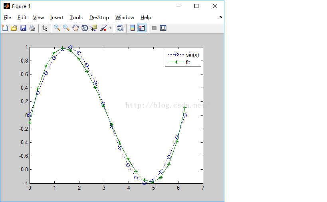327x202 pixels.
Task: Activate the Zoom Out magnifier tool
Action: click(x=66, y=28)
